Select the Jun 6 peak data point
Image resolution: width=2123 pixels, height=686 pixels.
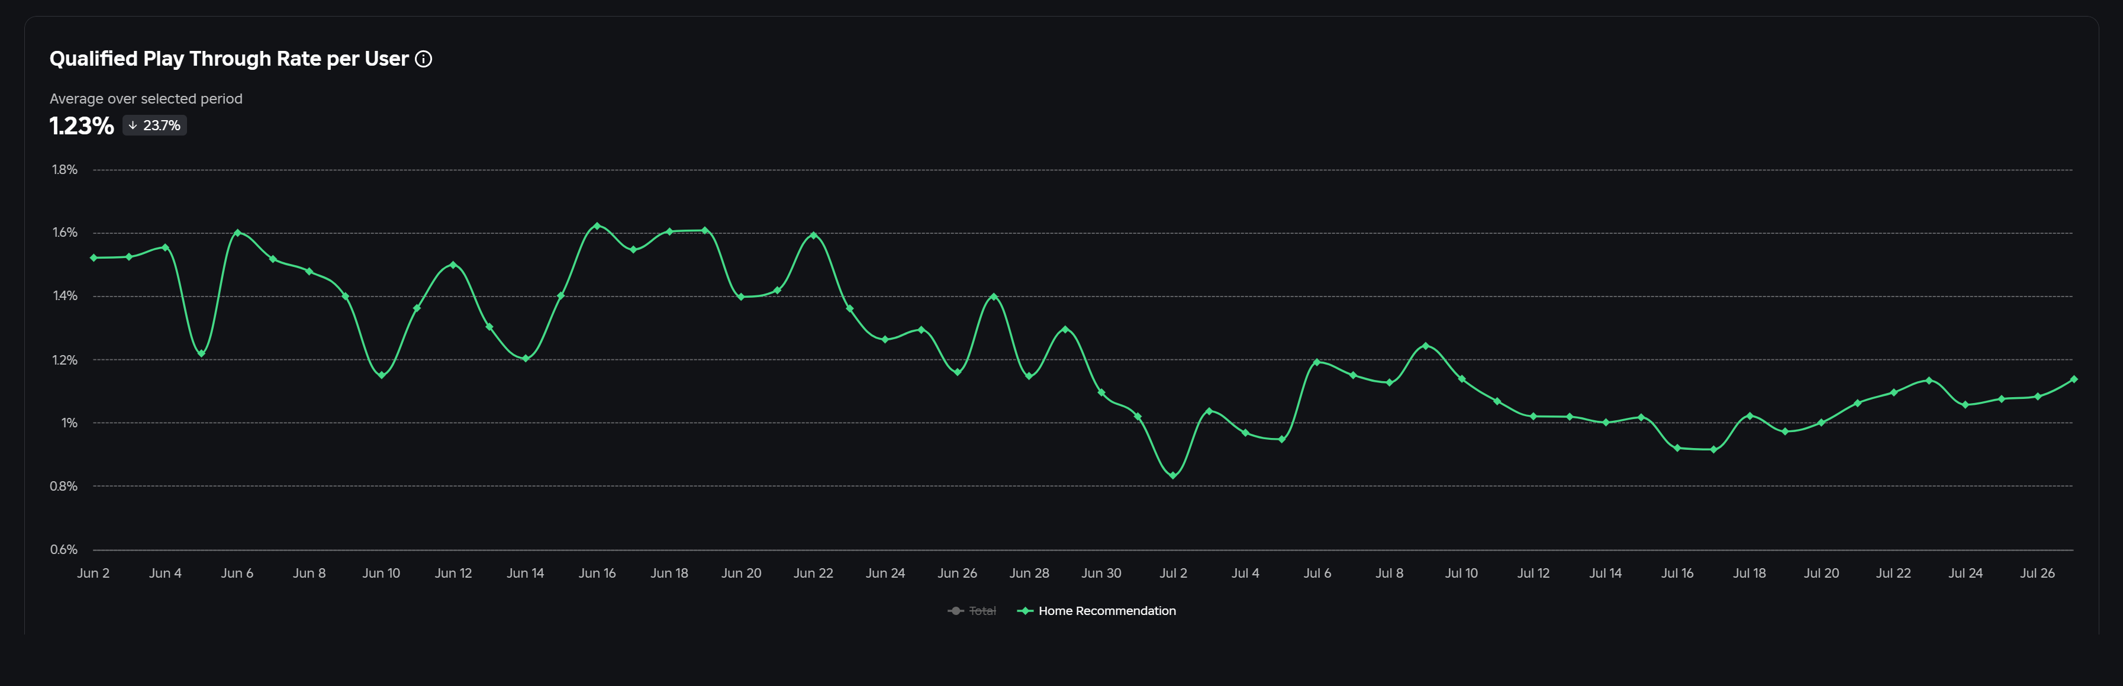(x=237, y=233)
